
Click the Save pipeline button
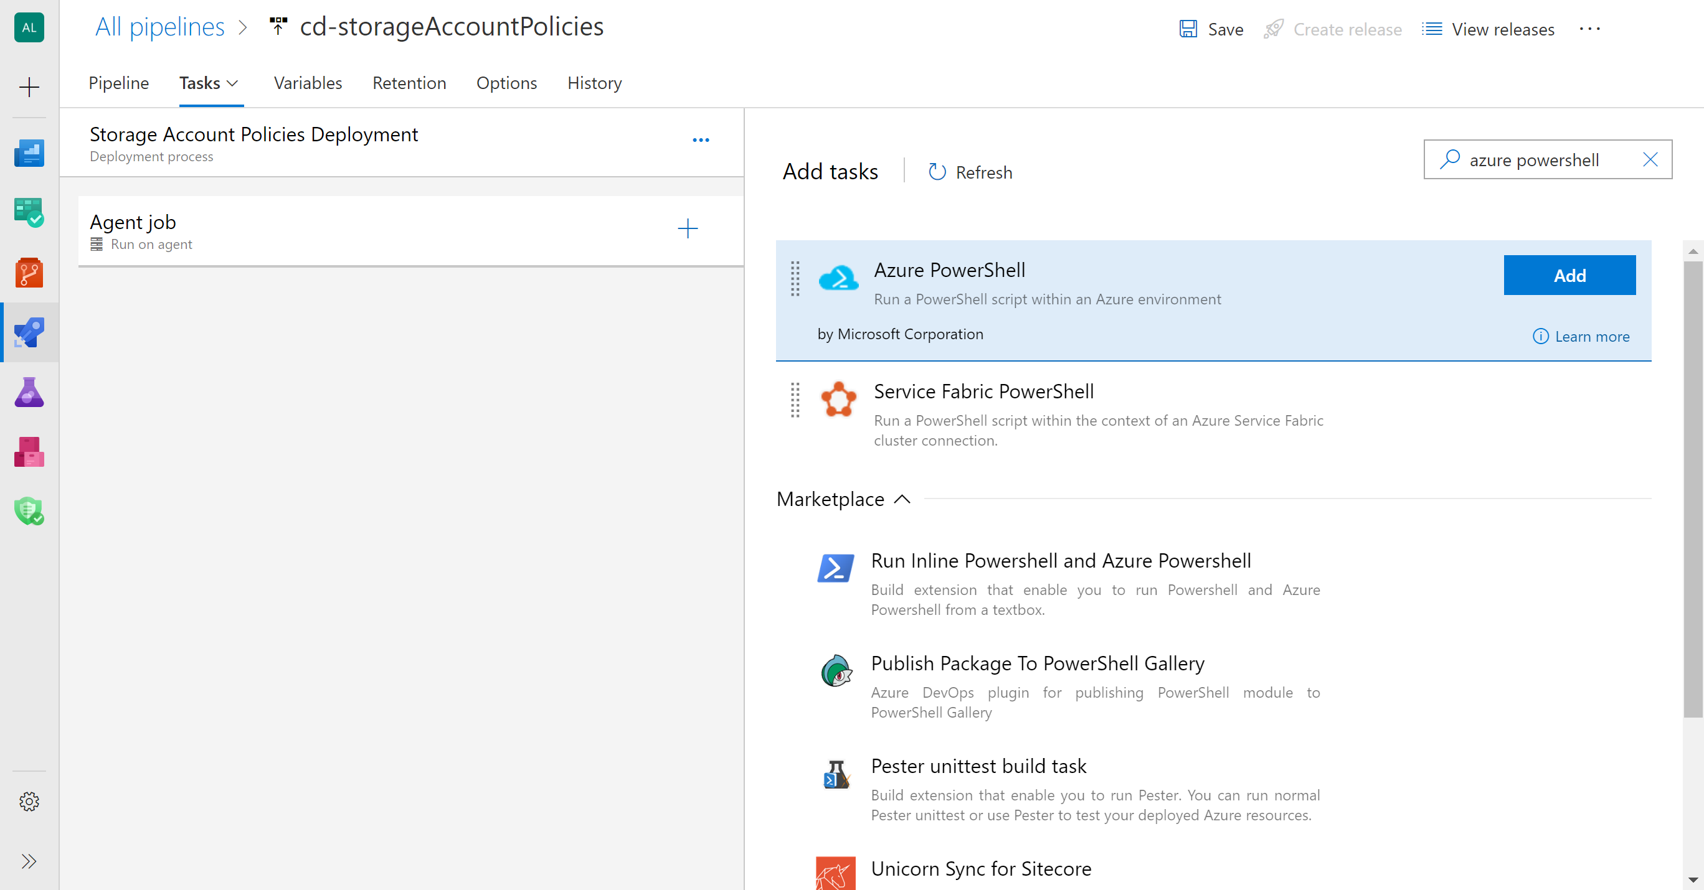click(x=1211, y=28)
